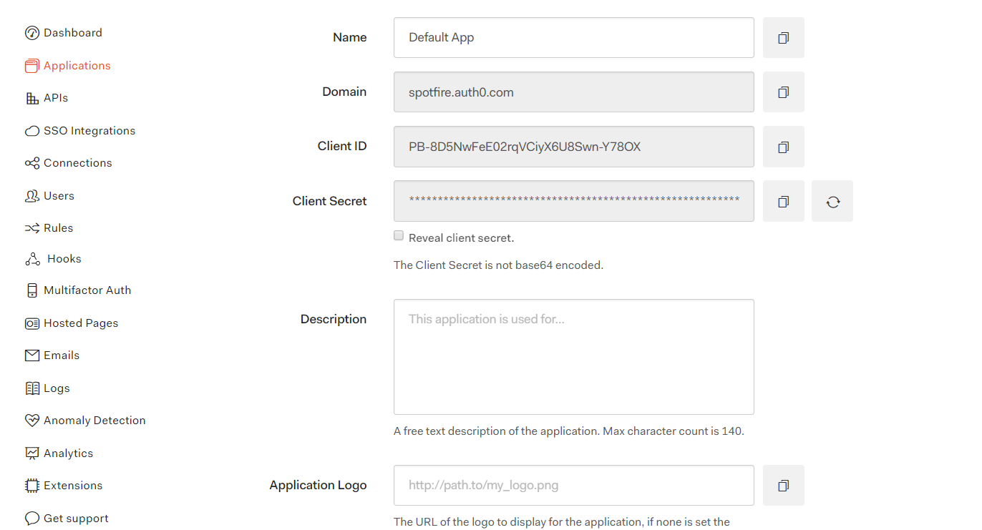Click the Multifactor Auth phone icon

[x=32, y=290]
